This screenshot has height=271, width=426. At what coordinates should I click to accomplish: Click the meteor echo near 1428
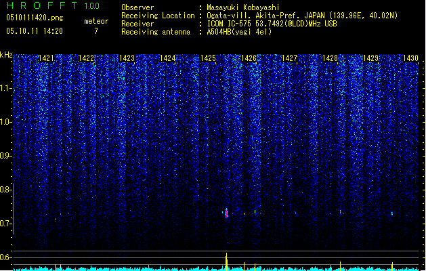point(340,212)
